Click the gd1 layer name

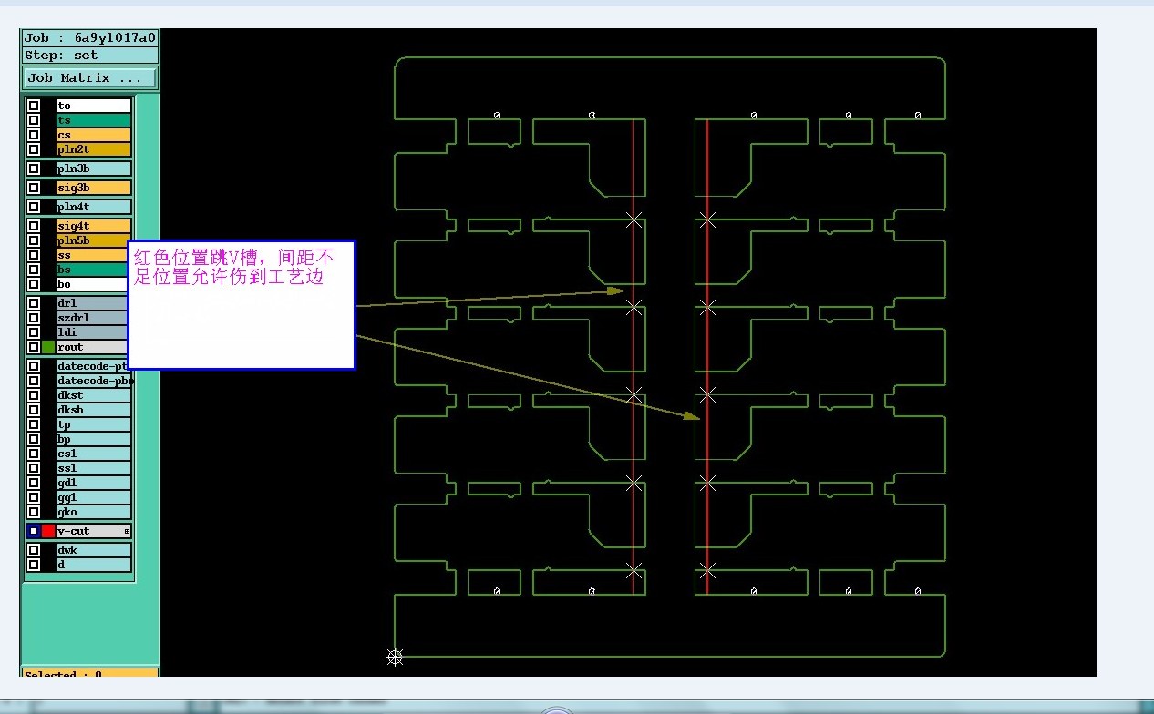coord(94,483)
